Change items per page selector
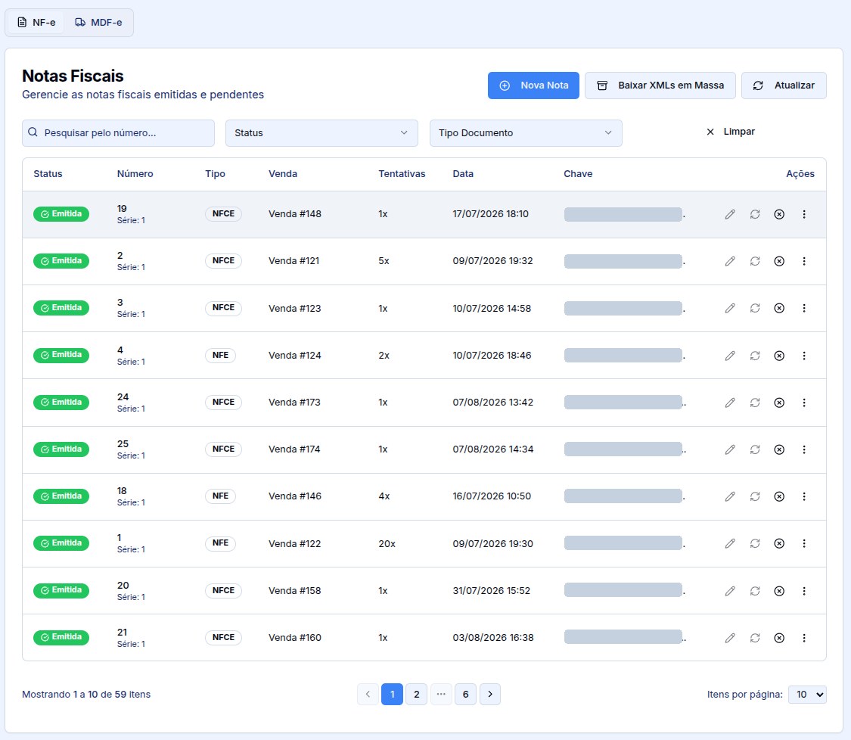 (x=807, y=695)
